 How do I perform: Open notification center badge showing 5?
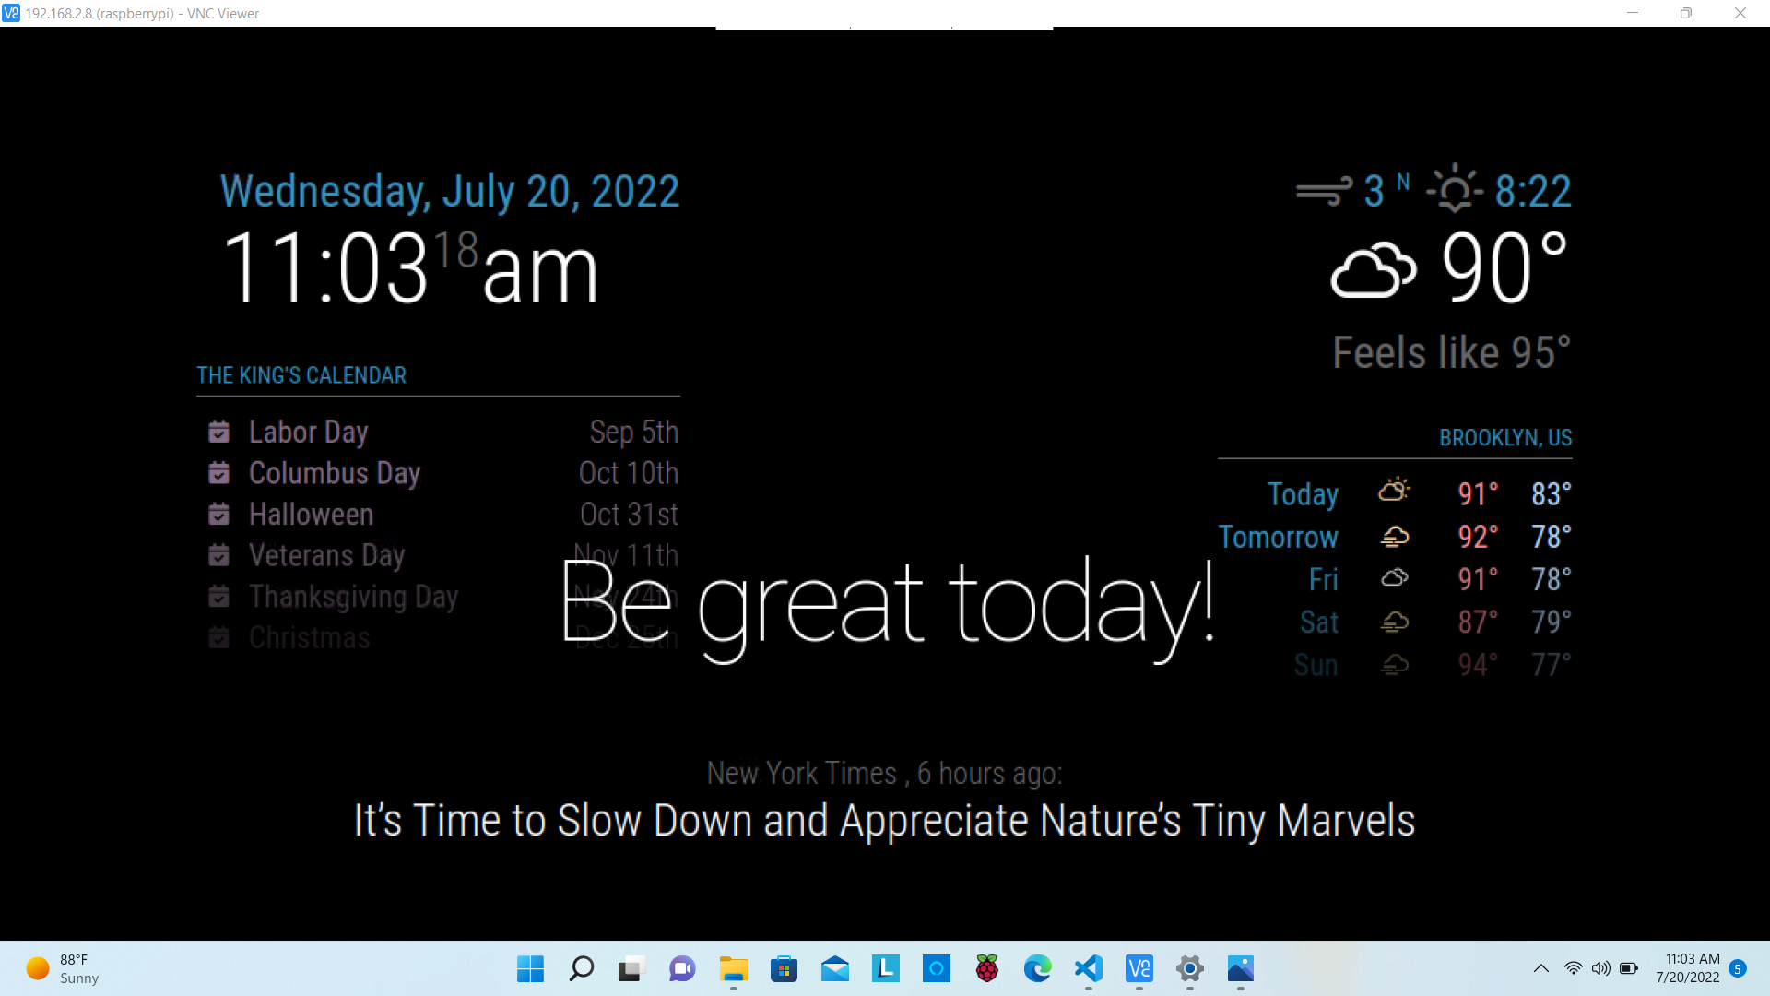[1738, 968]
